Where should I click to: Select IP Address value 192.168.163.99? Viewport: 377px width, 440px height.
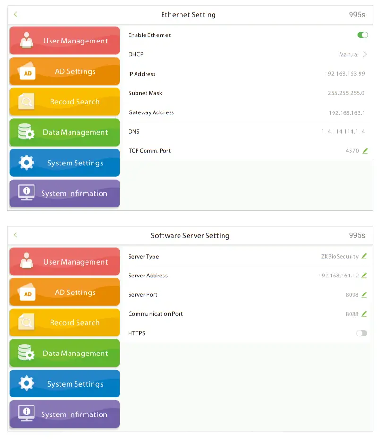(x=345, y=74)
